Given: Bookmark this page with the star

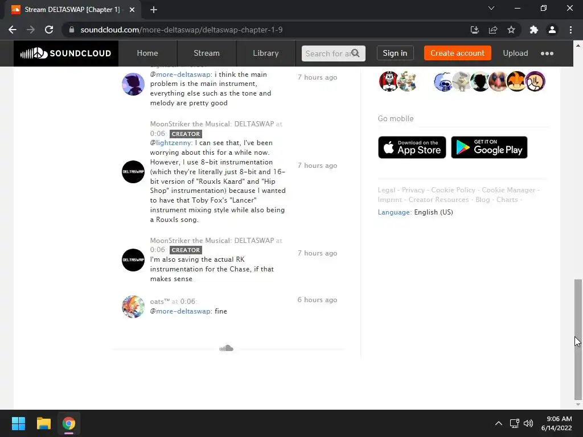Looking at the screenshot, I should click(511, 30).
